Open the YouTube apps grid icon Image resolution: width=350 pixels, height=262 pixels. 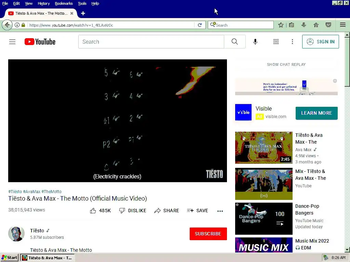[276, 42]
